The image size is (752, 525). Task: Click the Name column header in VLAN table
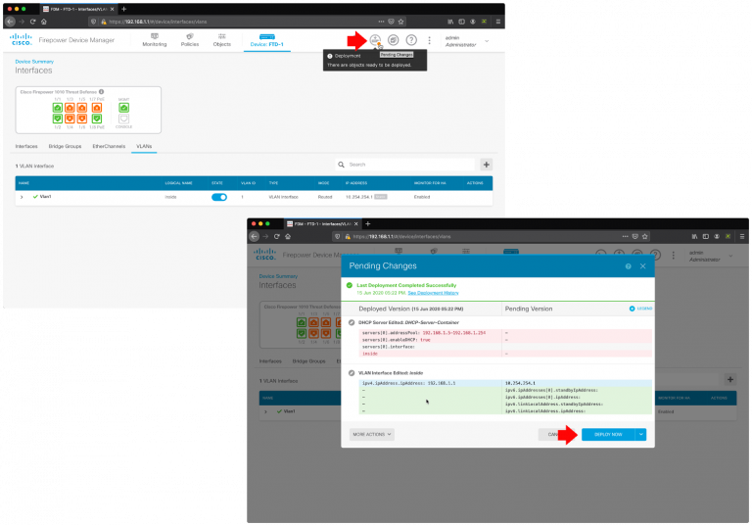point(23,183)
